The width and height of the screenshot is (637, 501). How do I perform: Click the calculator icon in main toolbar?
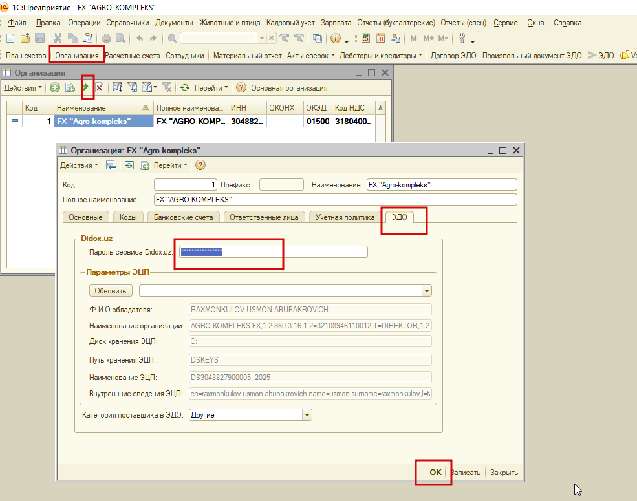click(365, 38)
